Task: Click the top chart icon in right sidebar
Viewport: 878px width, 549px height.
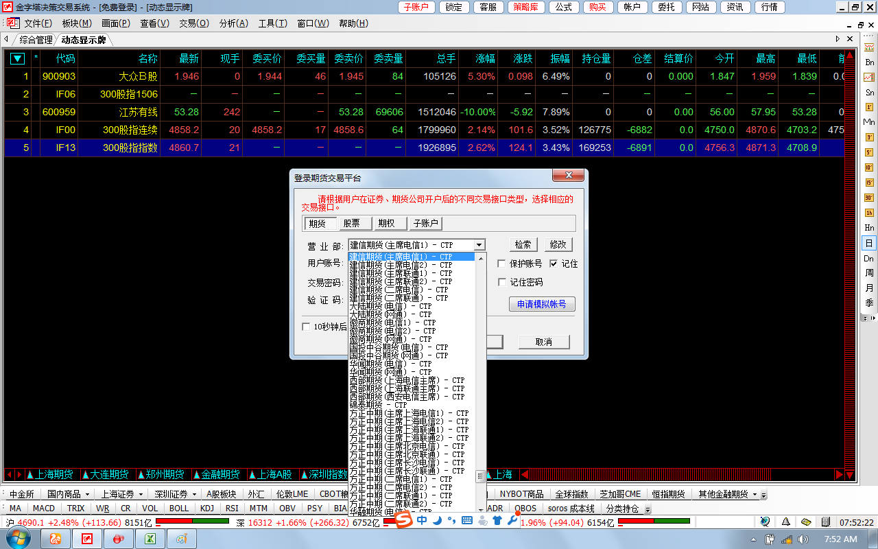Action: coord(869,47)
